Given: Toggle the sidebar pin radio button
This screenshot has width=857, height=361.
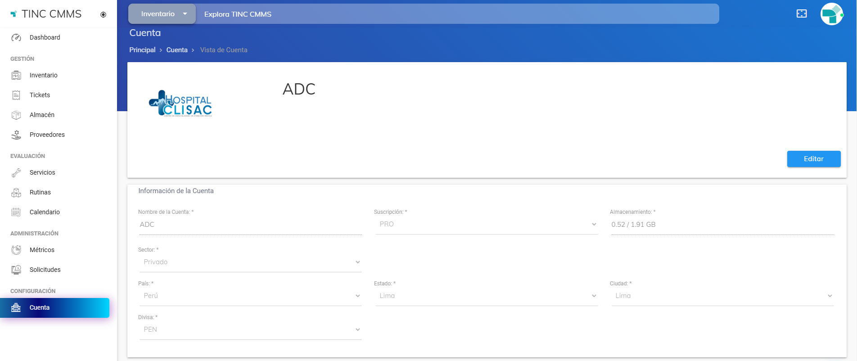Looking at the screenshot, I should (x=103, y=14).
